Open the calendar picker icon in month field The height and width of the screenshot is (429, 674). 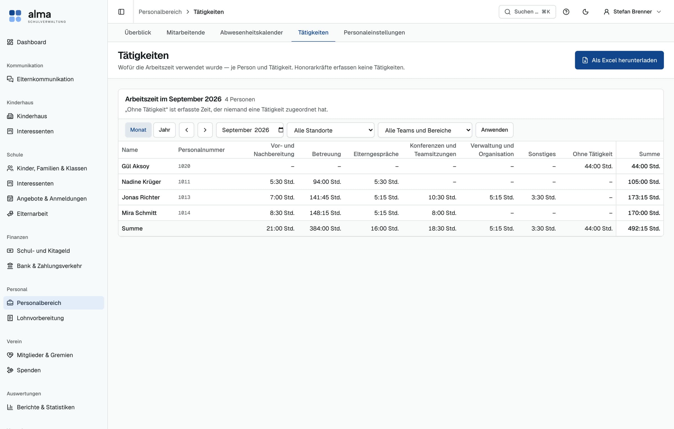(x=281, y=130)
